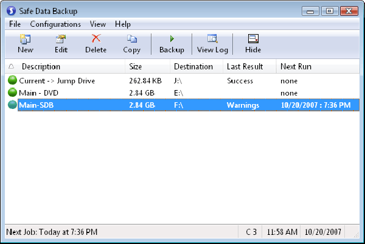Minimize the Safe Data Backup window

point(310,11)
